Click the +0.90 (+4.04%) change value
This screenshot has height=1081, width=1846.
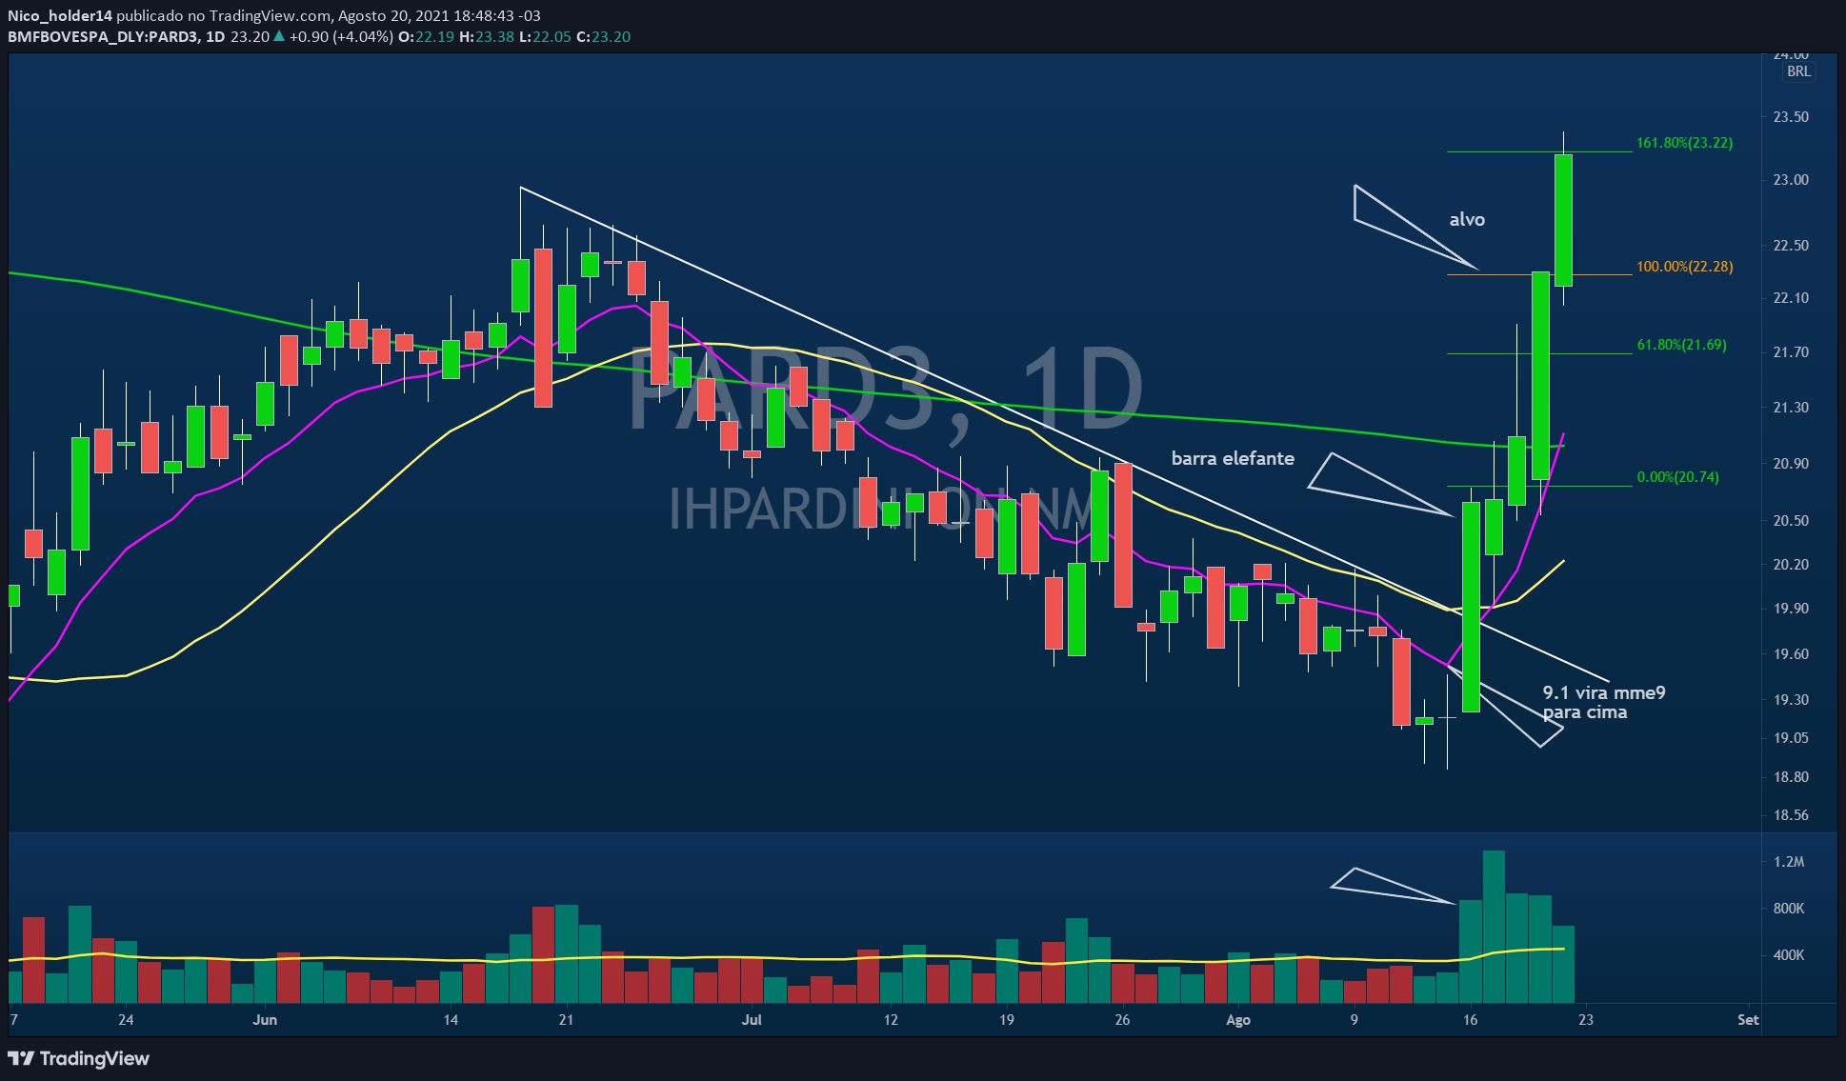[341, 37]
